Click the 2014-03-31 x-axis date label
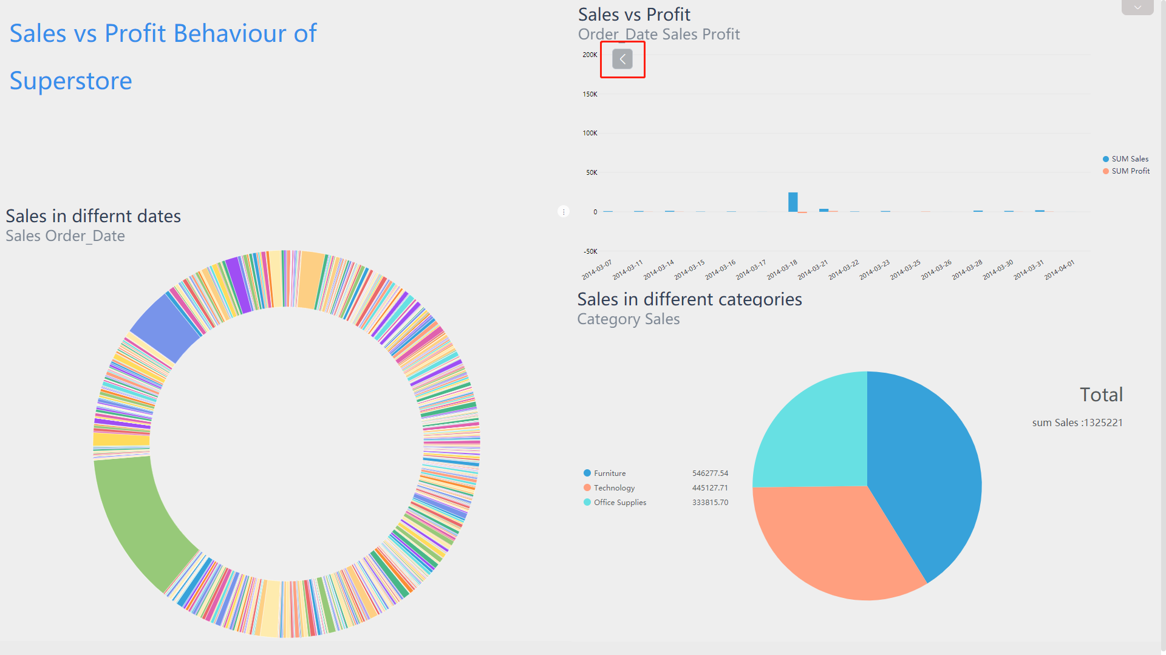 coord(1028,270)
